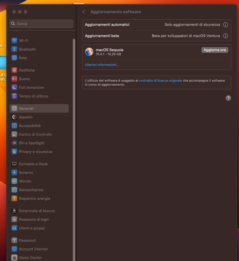Viewport: 239px width, 261px height.
Task: Open Rete network globe icon
Action: pos(14,58)
